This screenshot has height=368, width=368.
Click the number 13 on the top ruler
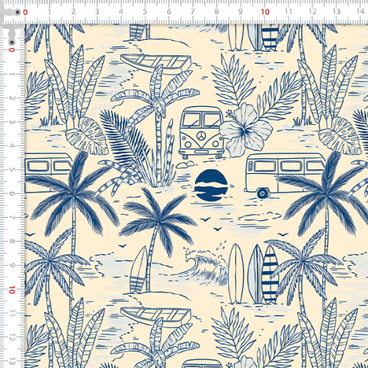pos(336,12)
